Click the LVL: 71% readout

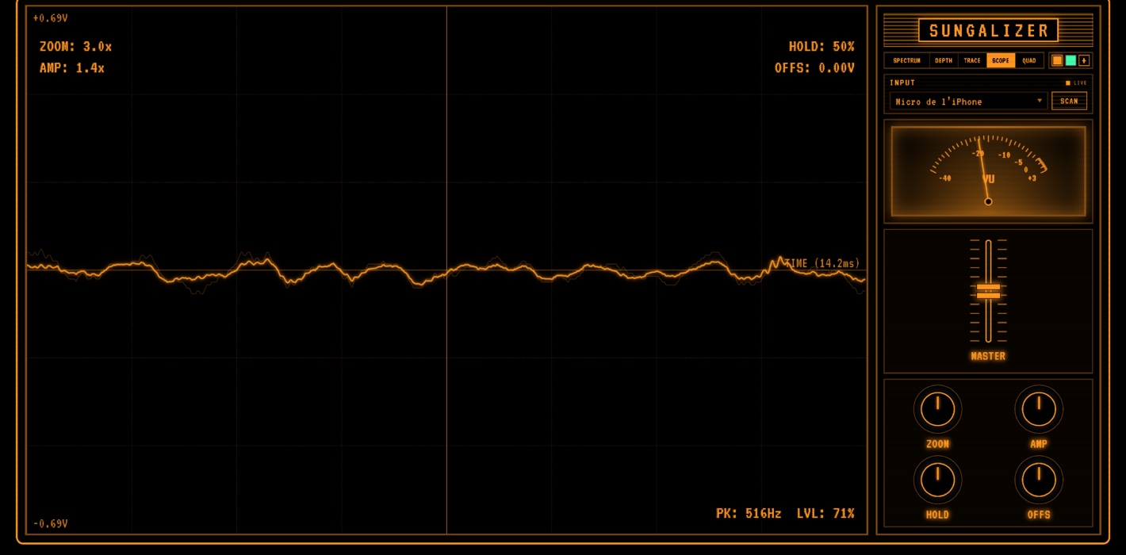point(825,514)
